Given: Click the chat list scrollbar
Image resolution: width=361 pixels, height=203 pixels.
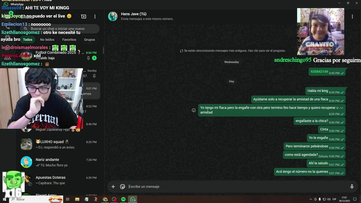Looking at the screenshot, I should pyautogui.click(x=103, y=51).
